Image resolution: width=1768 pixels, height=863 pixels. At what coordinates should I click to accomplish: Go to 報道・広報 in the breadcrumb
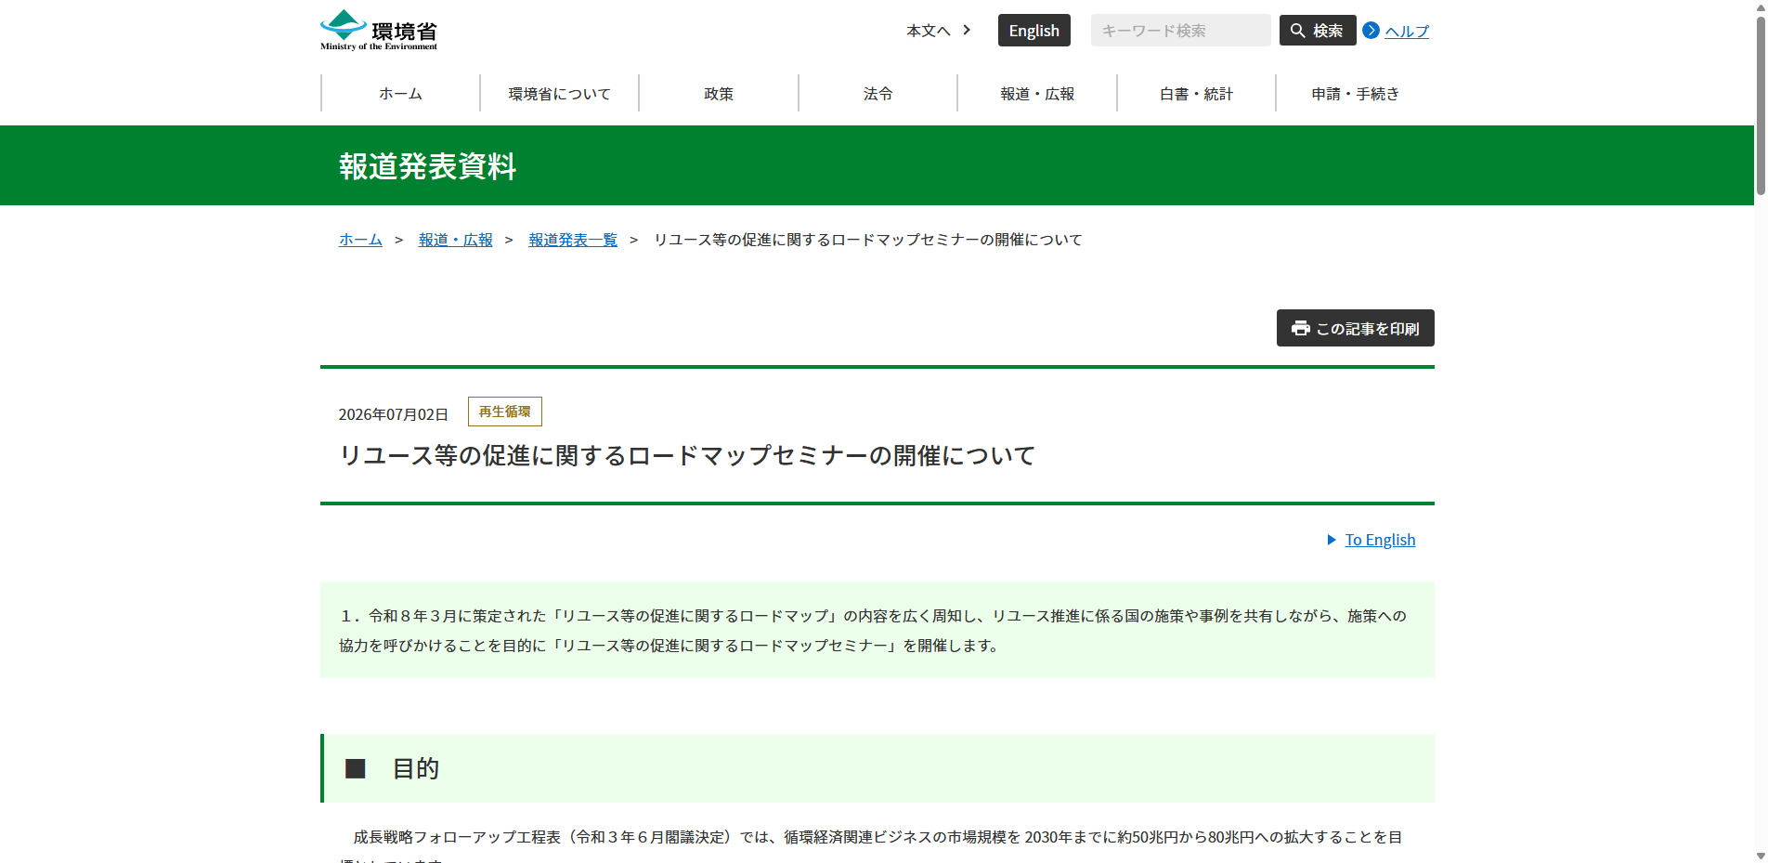[455, 240]
